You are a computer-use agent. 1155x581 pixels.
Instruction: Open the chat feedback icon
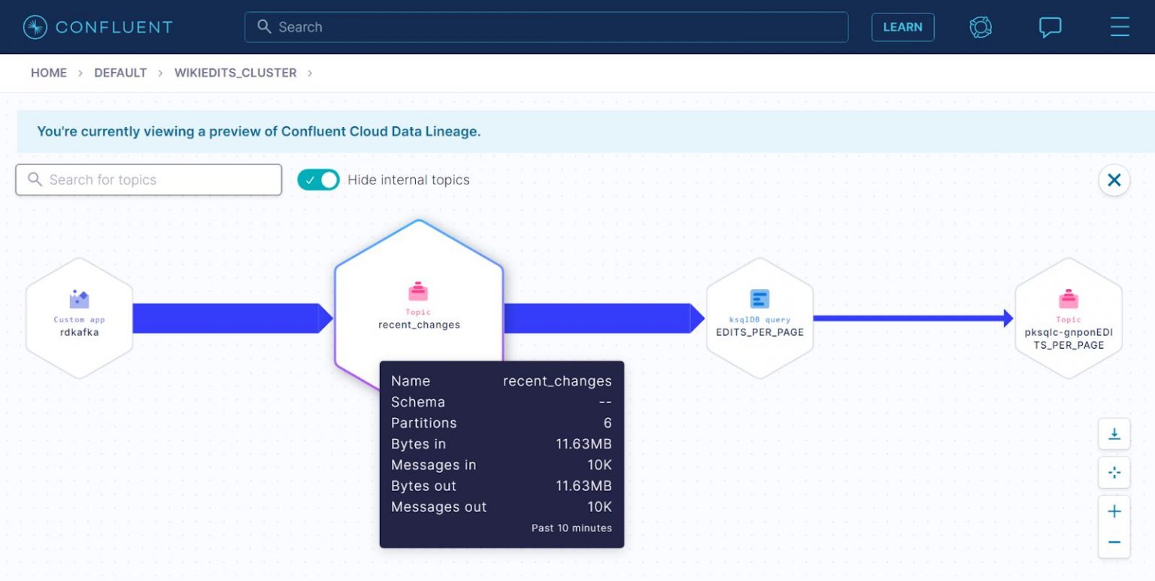tap(1050, 26)
